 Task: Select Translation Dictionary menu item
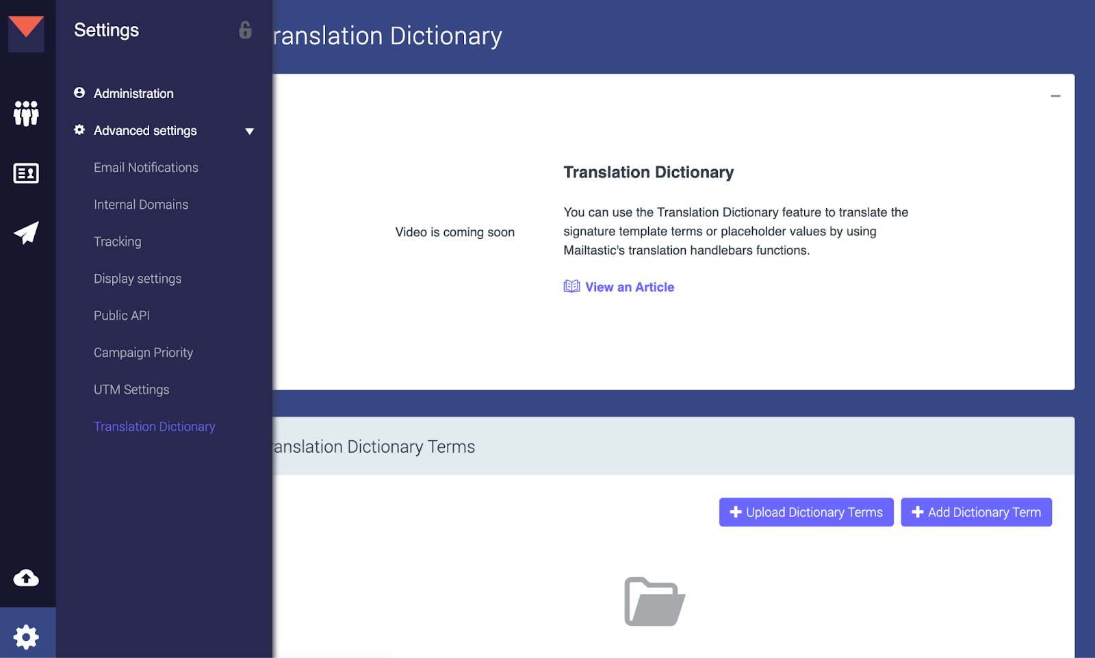click(155, 426)
